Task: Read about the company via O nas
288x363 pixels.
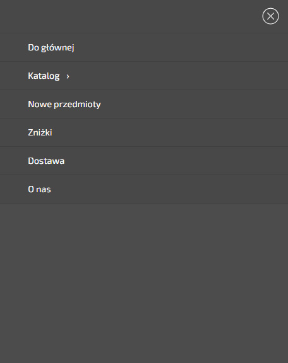Action: pyautogui.click(x=39, y=189)
